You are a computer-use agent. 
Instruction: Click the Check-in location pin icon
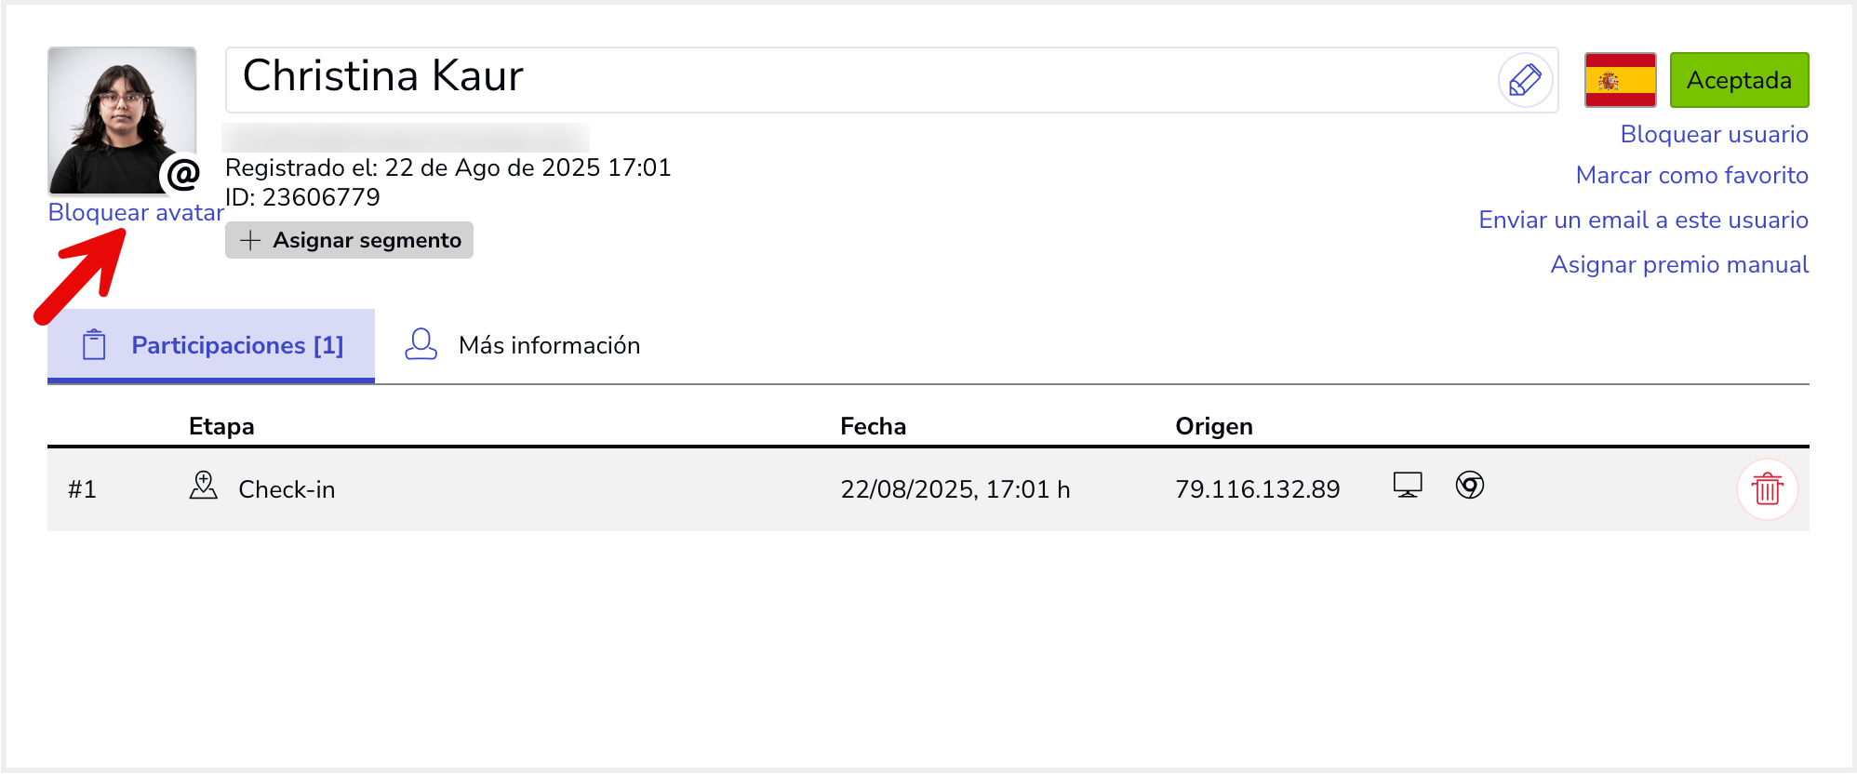click(x=203, y=485)
